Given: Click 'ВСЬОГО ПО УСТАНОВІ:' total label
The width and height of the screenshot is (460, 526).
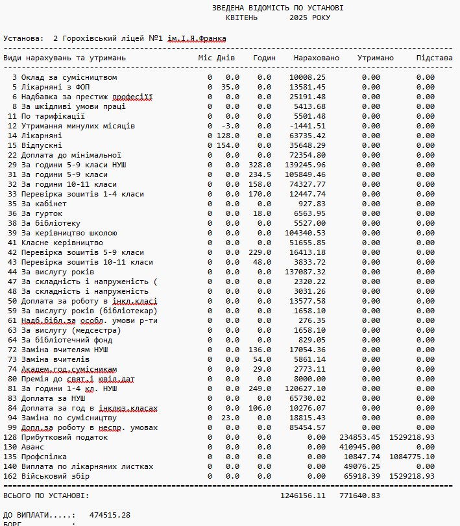Looking at the screenshot, I should pos(46,496).
